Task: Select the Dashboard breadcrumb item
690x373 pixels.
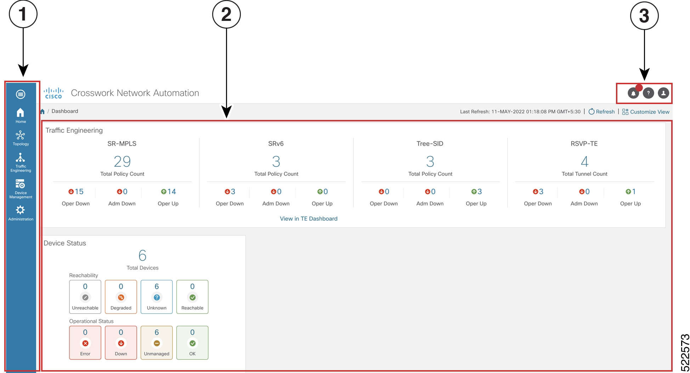Action: (x=65, y=111)
